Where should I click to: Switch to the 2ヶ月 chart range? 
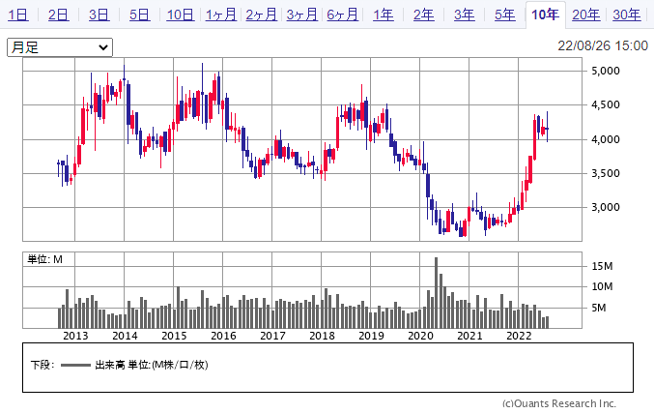(261, 15)
